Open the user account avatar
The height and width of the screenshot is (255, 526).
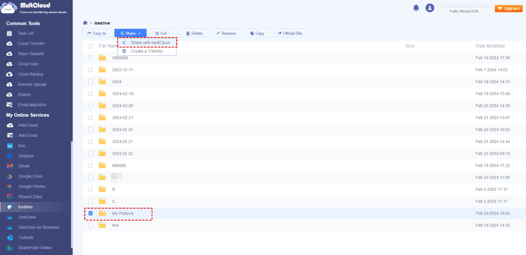pos(430,8)
